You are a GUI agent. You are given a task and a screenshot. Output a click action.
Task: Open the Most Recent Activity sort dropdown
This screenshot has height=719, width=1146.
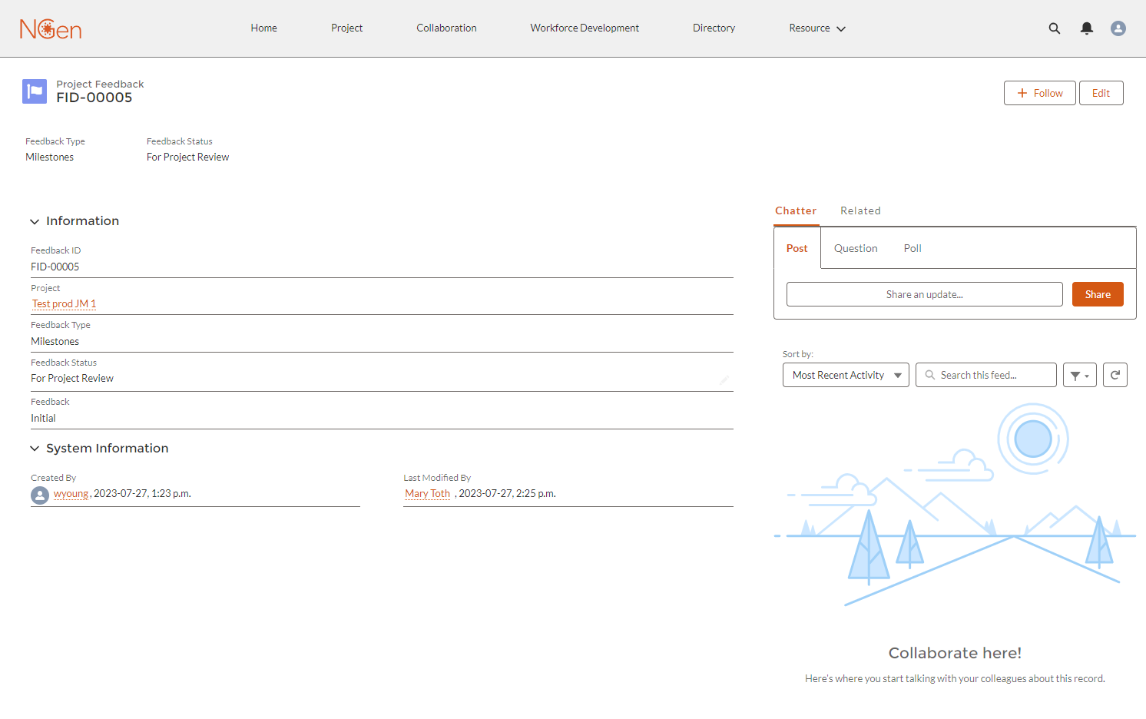846,375
